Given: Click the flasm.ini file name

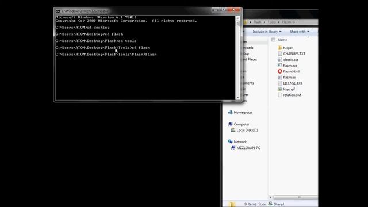Looking at the screenshot, I should click(x=289, y=77).
